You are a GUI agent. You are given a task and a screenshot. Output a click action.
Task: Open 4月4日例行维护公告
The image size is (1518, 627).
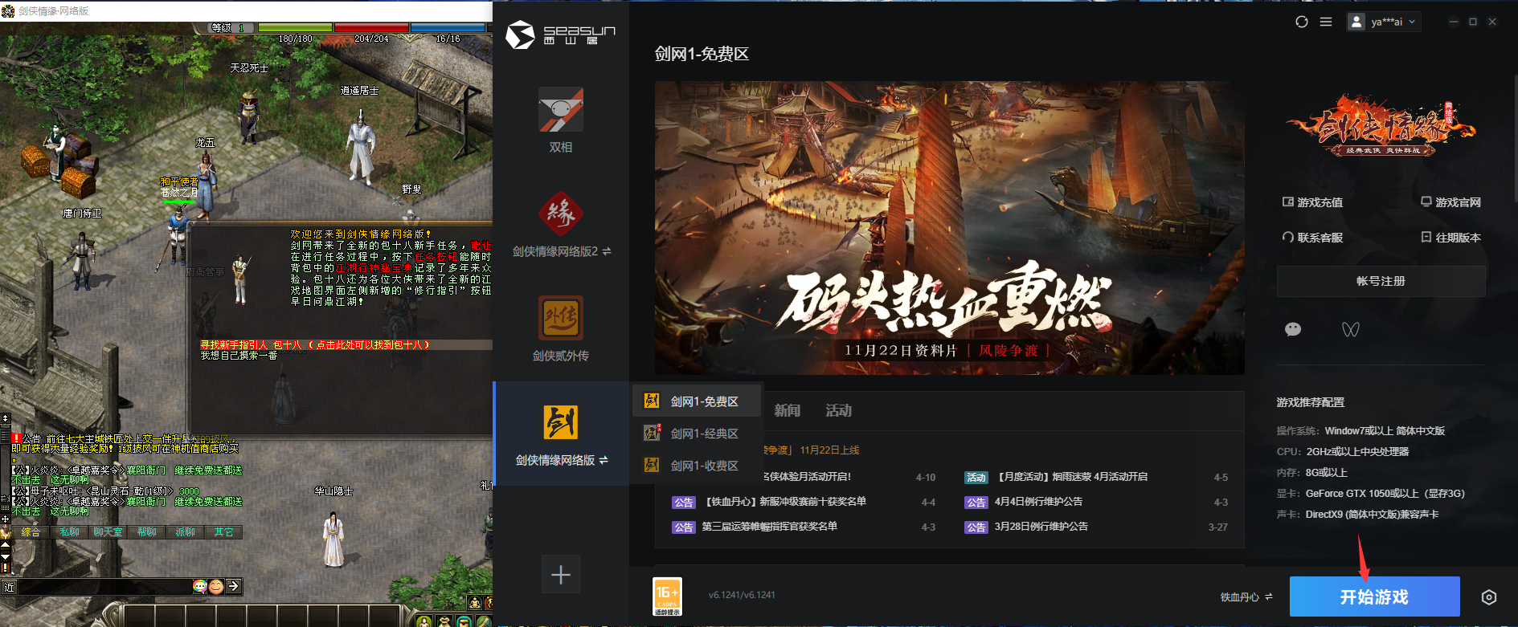click(x=1038, y=502)
